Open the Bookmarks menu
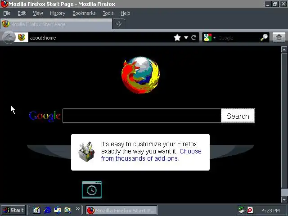Screen dimensions: 288x216 tap(84, 13)
